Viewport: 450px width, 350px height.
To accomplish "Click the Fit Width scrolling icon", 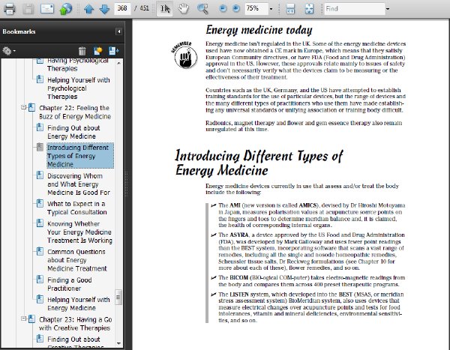I will pos(290,8).
